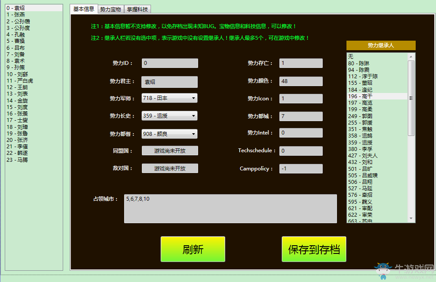Select 199 - 高柔 in heir list
This screenshot has height=282, width=436.
pos(377,109)
